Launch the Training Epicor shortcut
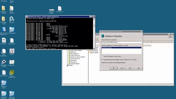 point(12,30)
